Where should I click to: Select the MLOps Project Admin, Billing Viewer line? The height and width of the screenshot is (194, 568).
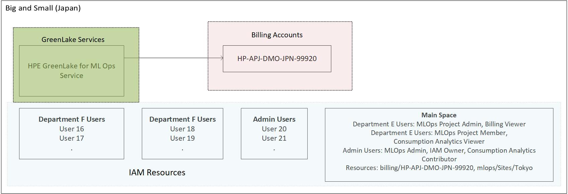(439, 124)
